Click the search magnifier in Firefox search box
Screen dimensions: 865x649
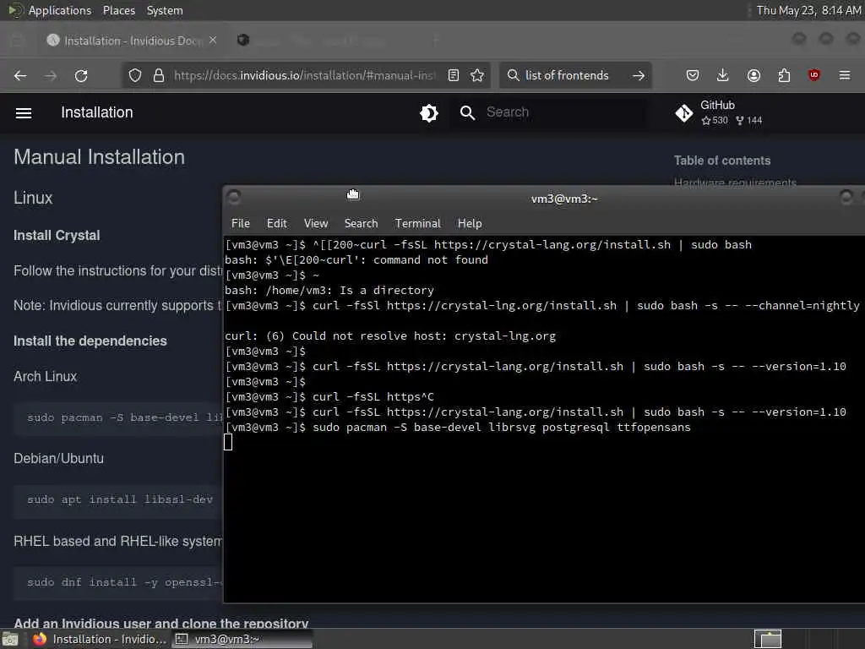(513, 75)
